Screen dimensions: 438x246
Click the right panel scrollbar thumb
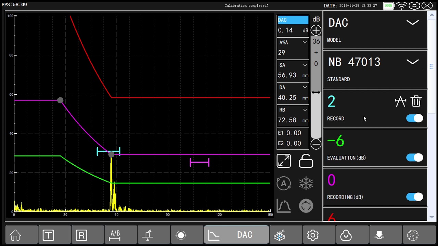431,66
